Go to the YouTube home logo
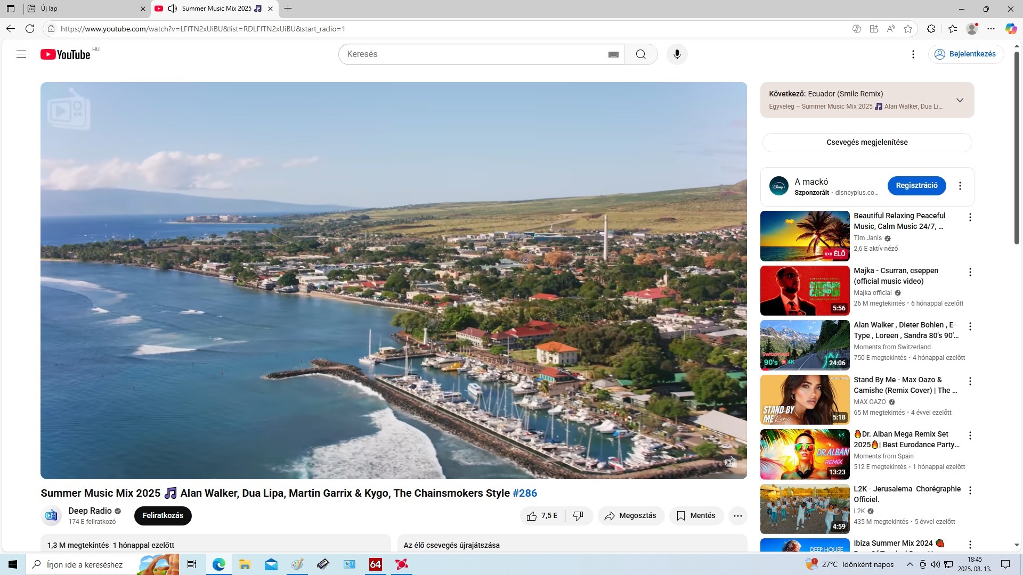Screen dimensions: 1023x575 click(66, 54)
